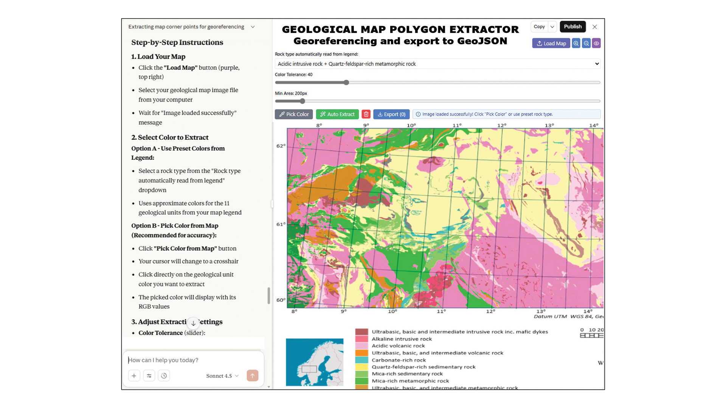Click the chat input field
The image size is (726, 408).
click(x=181, y=360)
